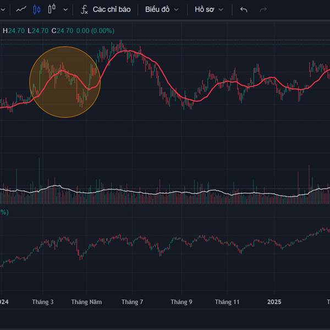Click the 2025 time axis label

point(274,302)
